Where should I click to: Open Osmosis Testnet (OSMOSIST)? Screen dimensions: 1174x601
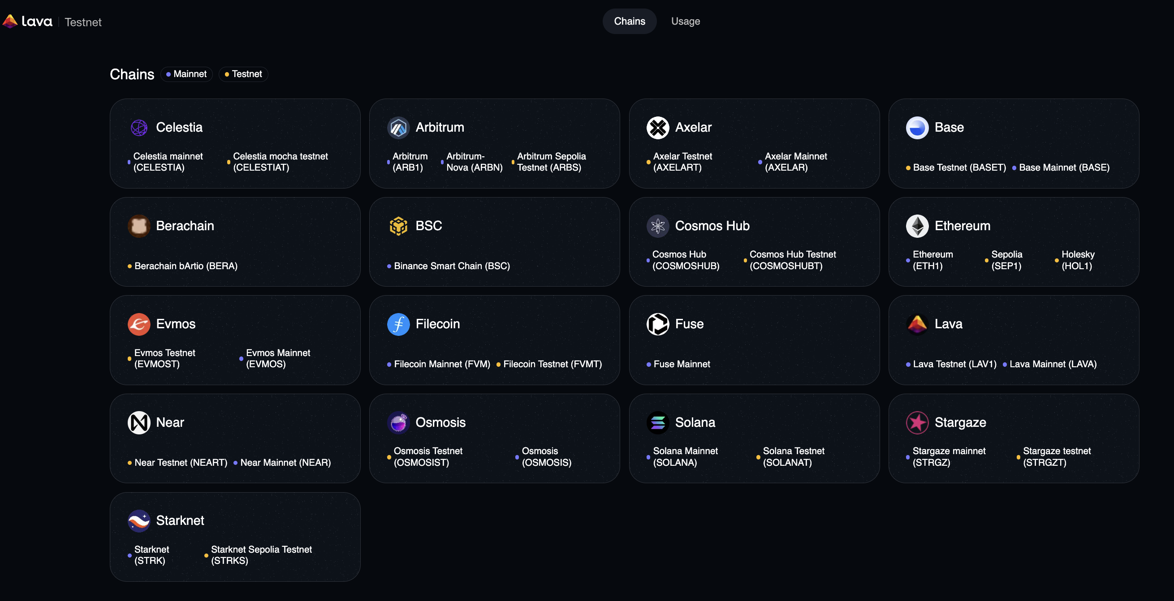[425, 457]
